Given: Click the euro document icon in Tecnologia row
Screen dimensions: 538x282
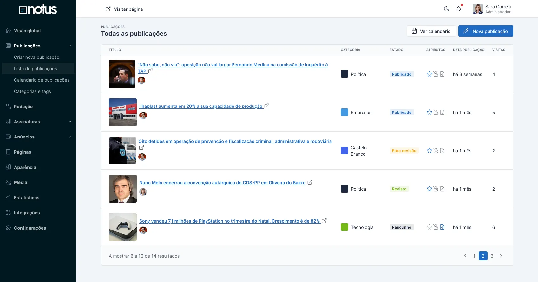Looking at the screenshot, I should (442, 227).
